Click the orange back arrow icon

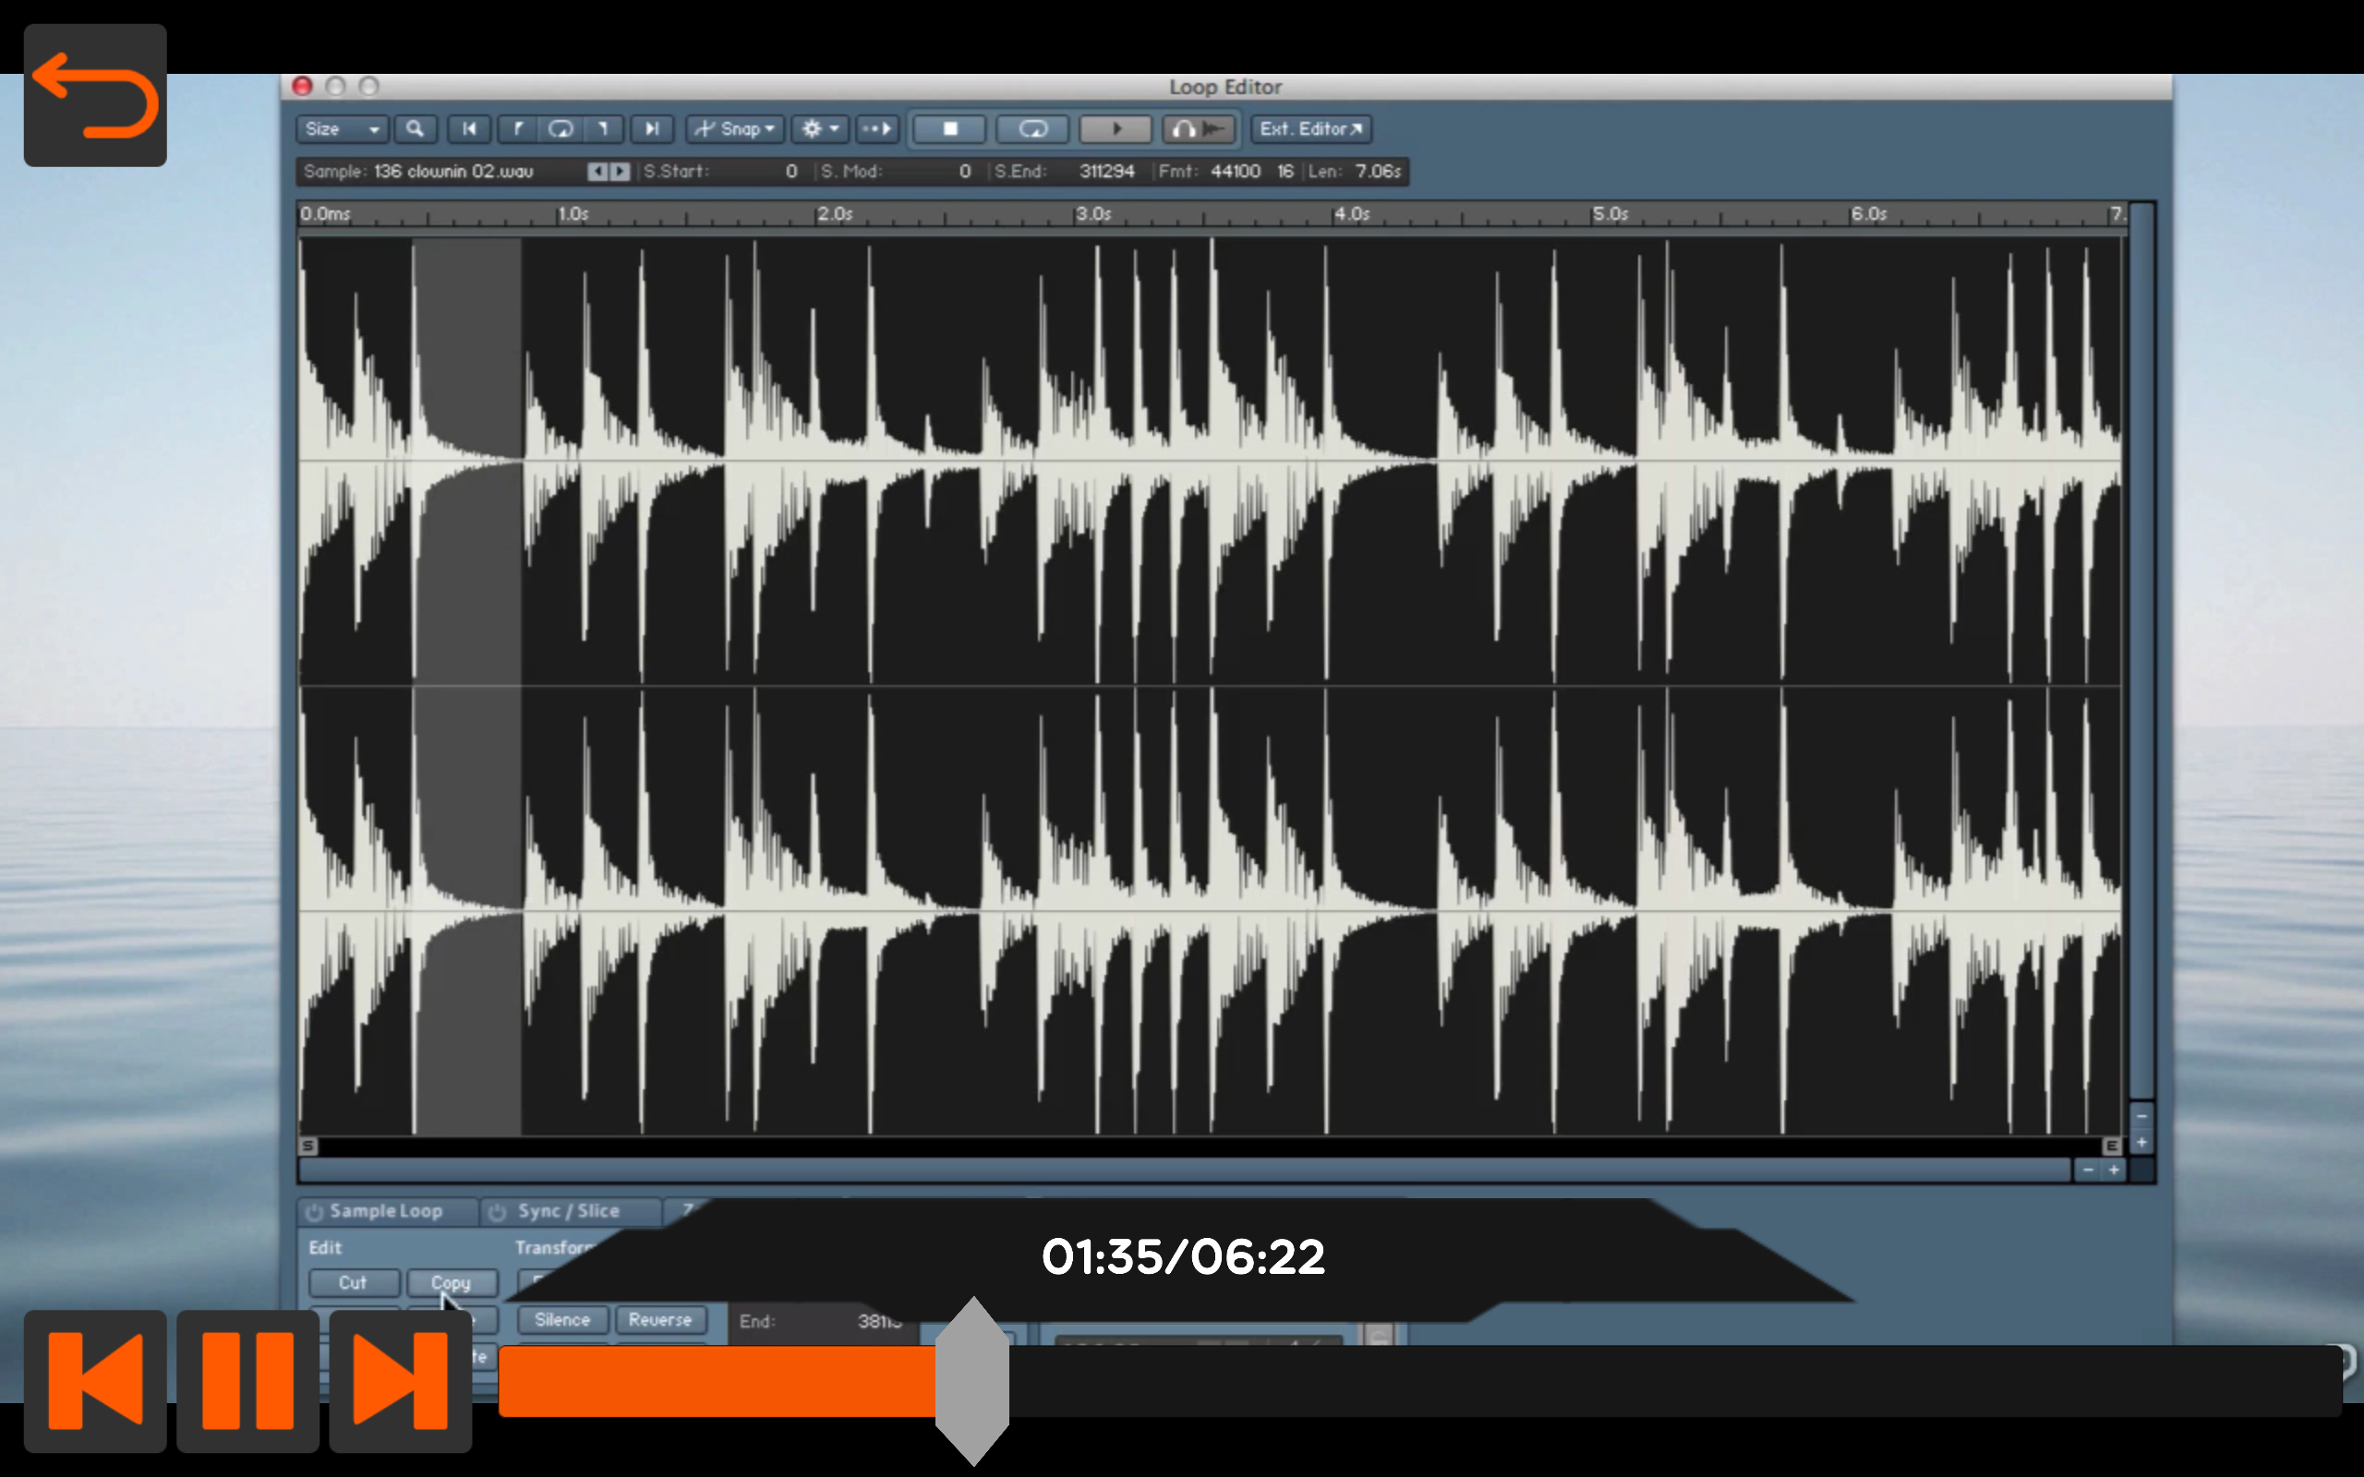click(x=95, y=95)
